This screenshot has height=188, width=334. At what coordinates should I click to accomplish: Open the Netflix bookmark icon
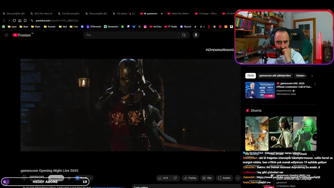(209, 27)
